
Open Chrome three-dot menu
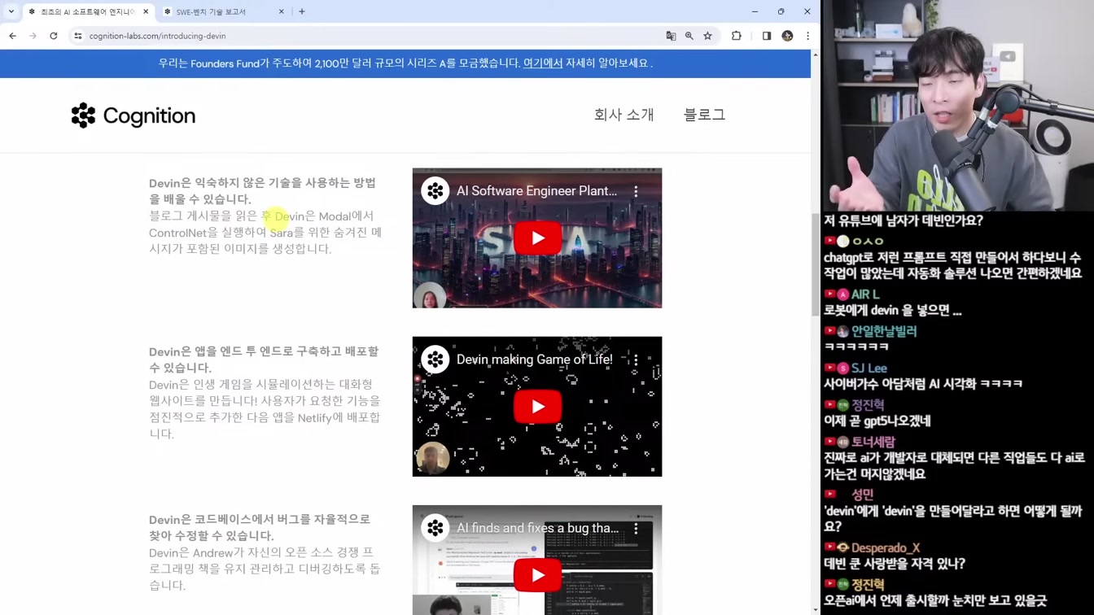click(807, 36)
